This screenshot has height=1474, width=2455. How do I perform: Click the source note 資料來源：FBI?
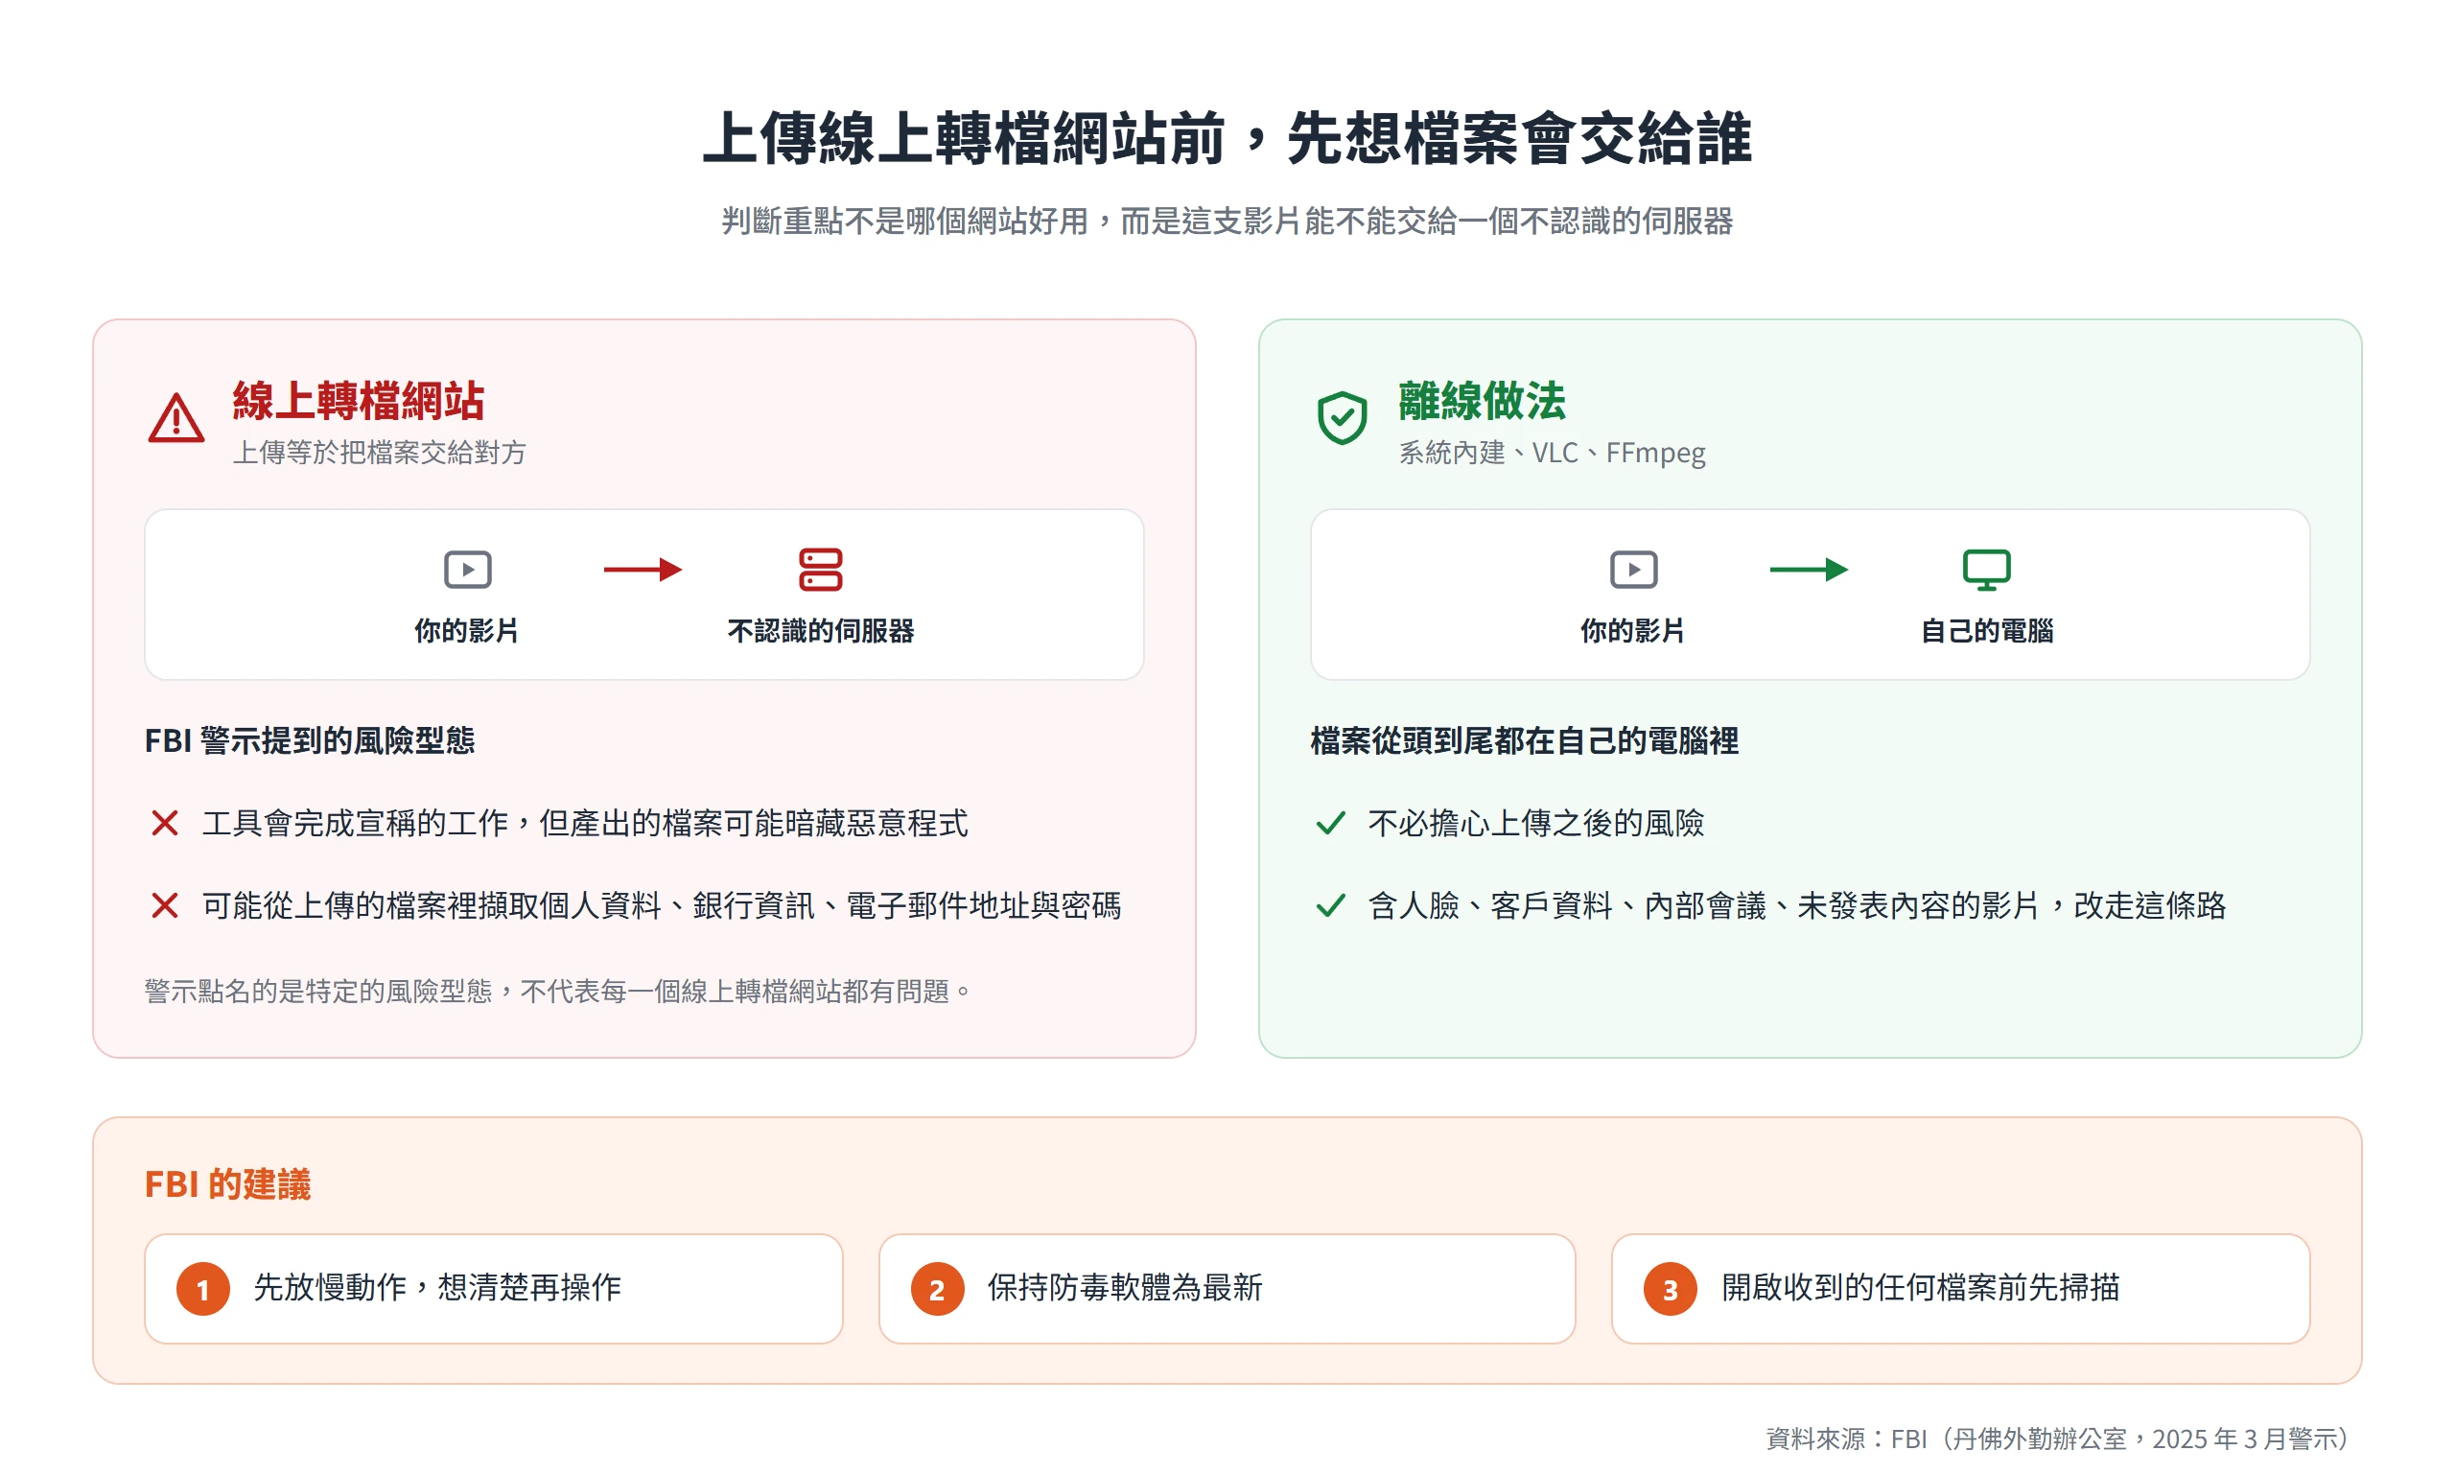(x=2058, y=1439)
